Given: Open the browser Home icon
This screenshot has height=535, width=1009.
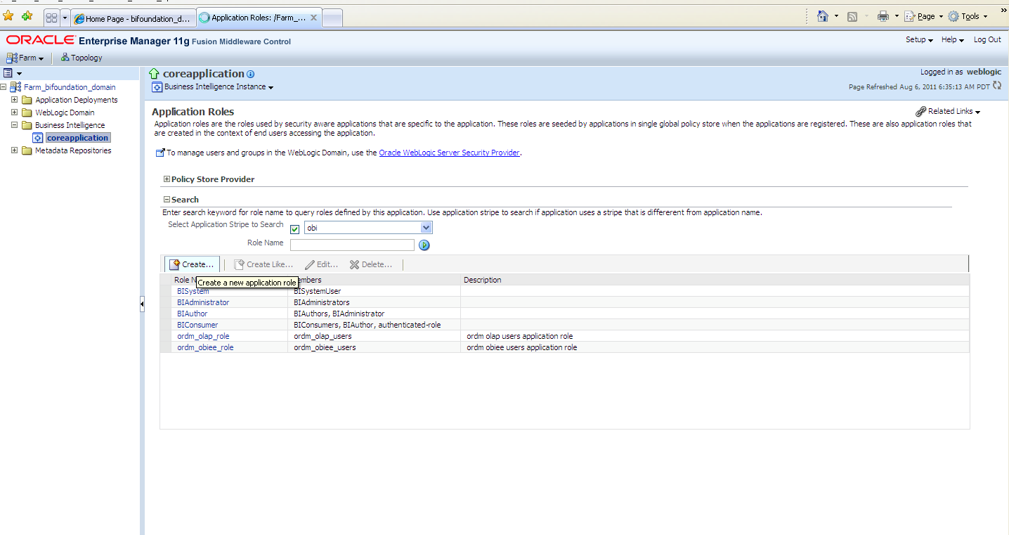Looking at the screenshot, I should (823, 16).
